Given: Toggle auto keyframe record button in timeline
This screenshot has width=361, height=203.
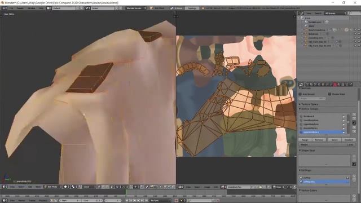Looking at the screenshot, I should pos(176,201).
